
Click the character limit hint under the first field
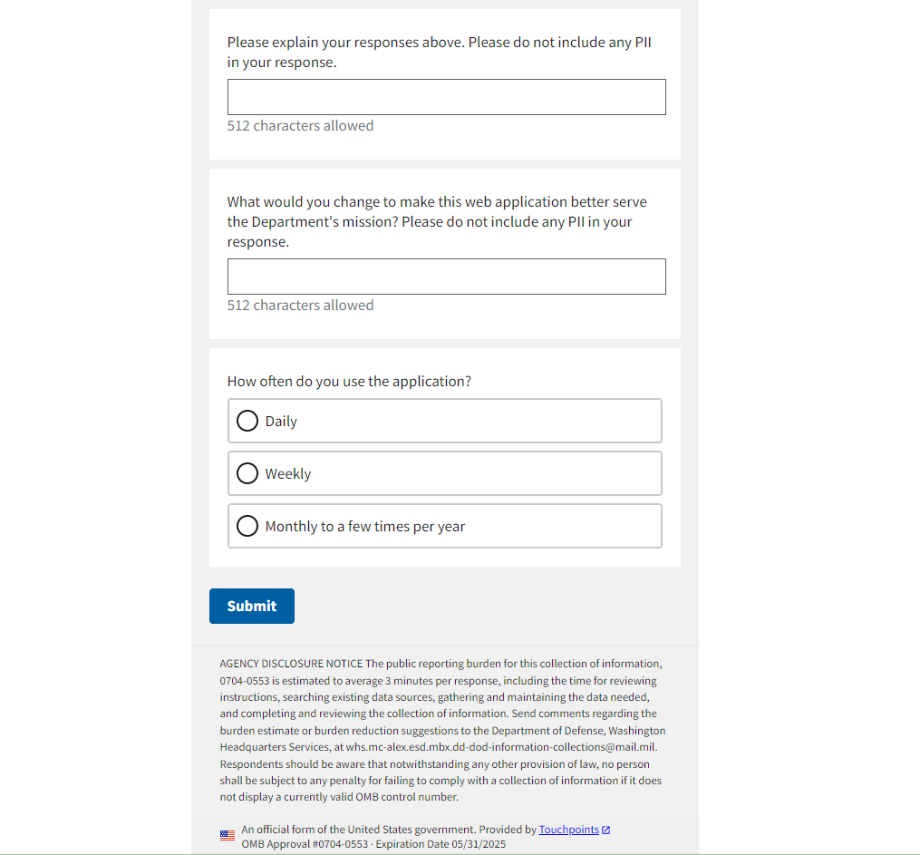point(300,126)
